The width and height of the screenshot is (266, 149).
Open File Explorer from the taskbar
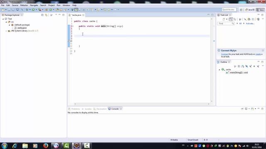point(25,146)
